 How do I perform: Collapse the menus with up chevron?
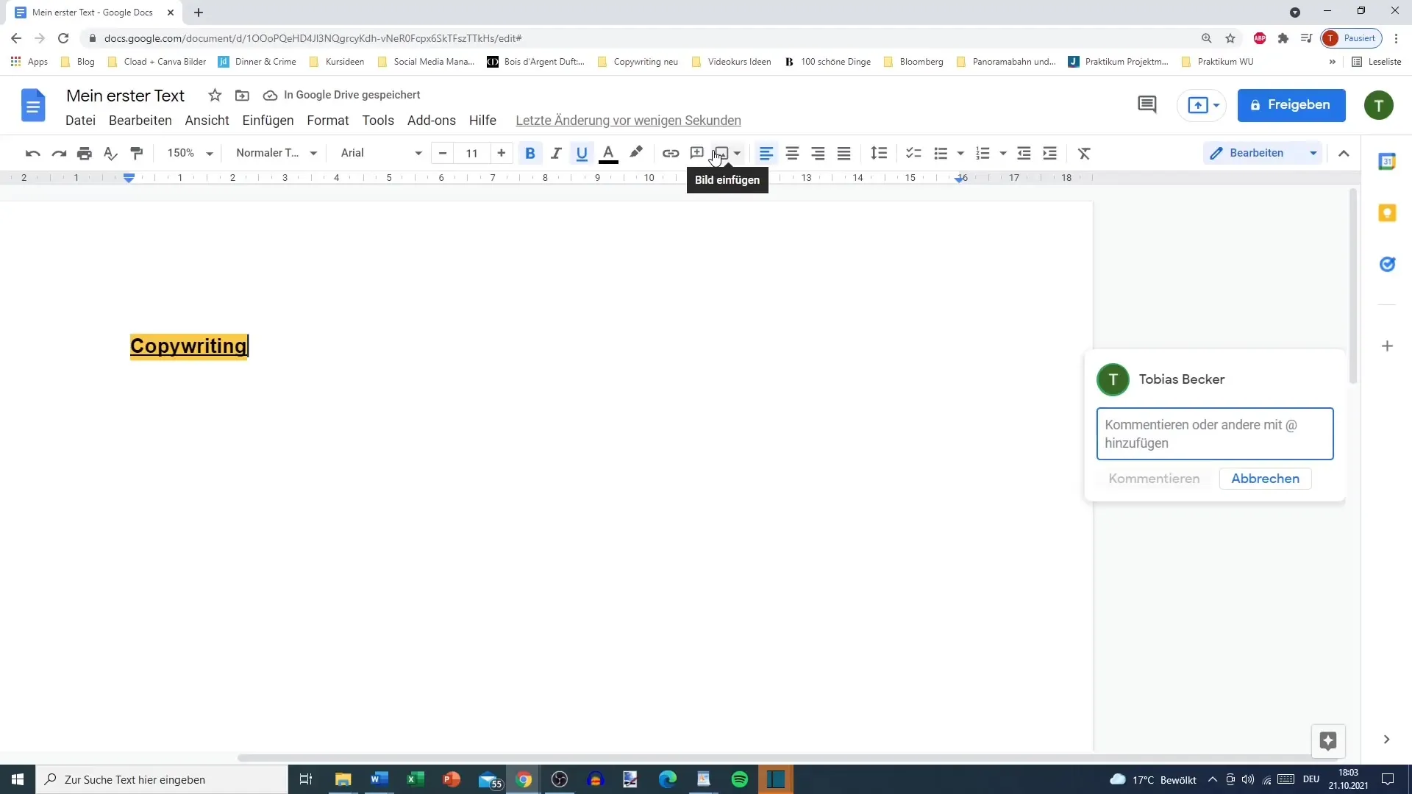pos(1344,153)
